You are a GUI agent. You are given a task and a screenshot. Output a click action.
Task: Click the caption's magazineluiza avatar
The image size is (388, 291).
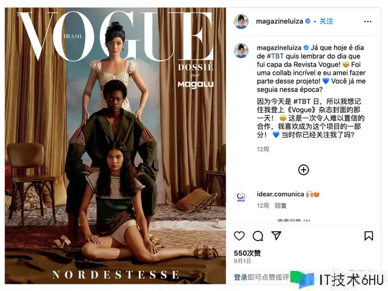tap(241, 50)
